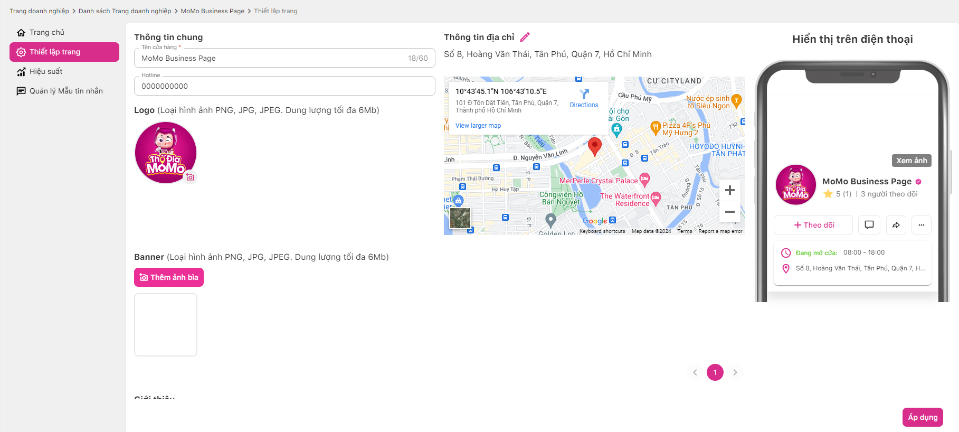
Task: Click the empty banner placeholder box
Action: tap(166, 325)
